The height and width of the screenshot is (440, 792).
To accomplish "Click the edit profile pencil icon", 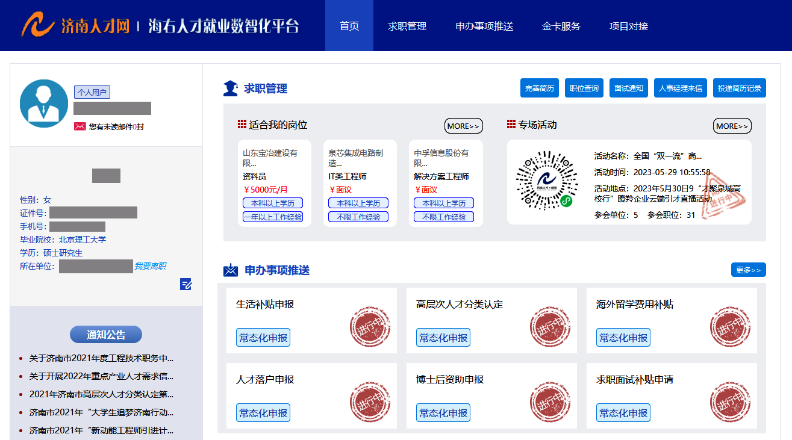I will (186, 284).
